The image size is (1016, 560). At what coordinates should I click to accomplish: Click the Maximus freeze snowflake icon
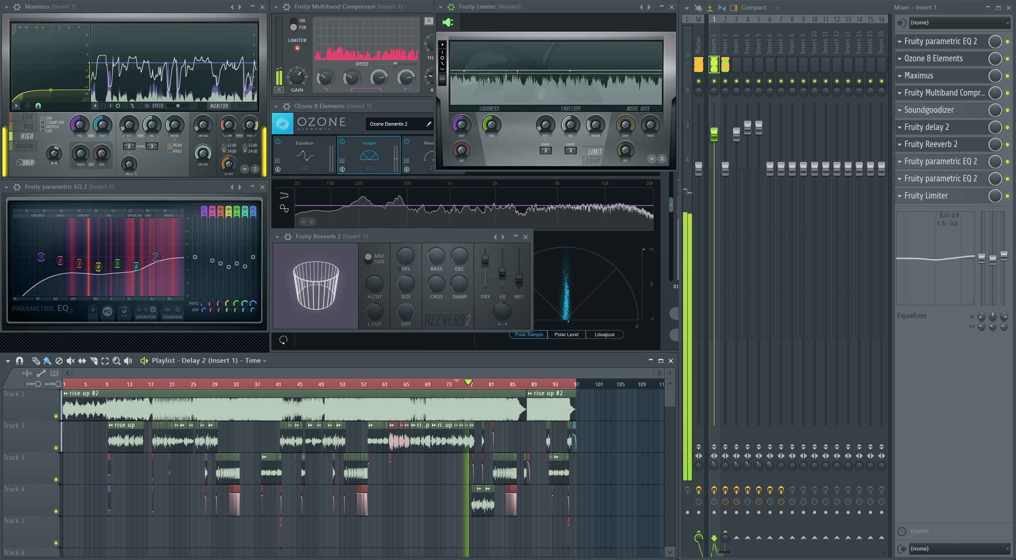tap(27, 105)
